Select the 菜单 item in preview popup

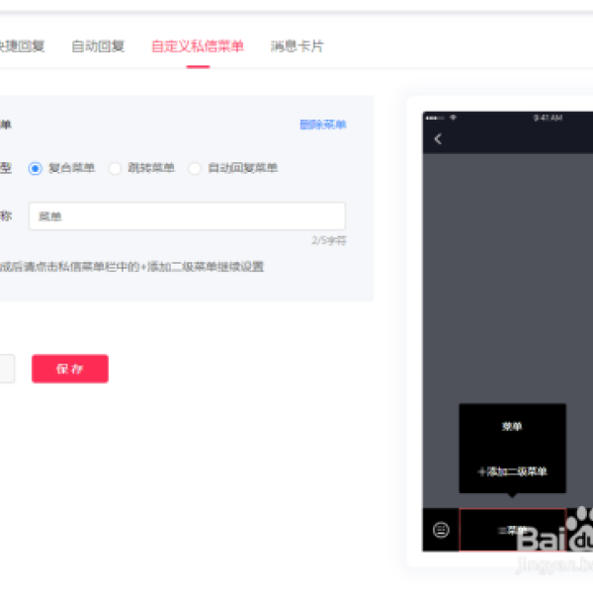pyautogui.click(x=512, y=426)
